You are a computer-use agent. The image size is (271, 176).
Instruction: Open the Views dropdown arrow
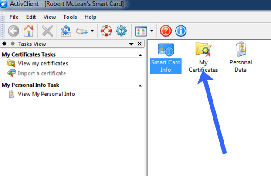click(x=152, y=31)
